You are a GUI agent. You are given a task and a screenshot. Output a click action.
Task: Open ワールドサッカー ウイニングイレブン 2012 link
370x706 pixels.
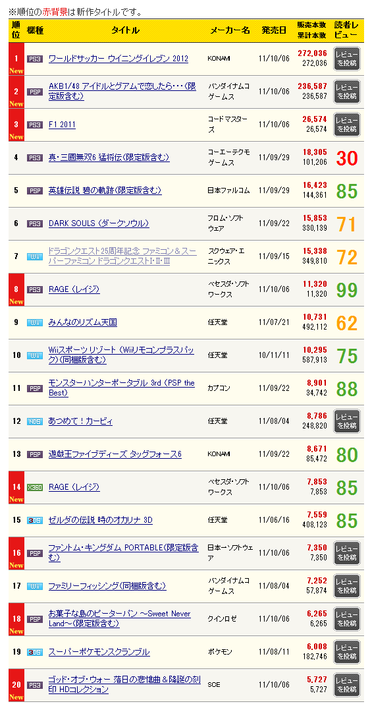pyautogui.click(x=119, y=59)
